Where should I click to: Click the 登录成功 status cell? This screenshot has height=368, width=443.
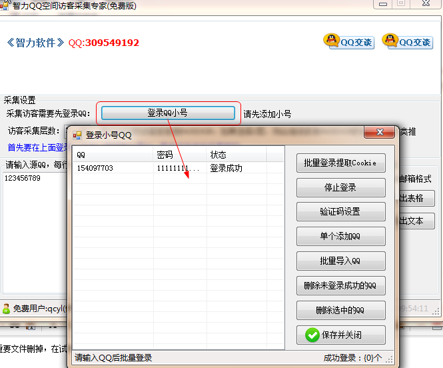(x=226, y=168)
